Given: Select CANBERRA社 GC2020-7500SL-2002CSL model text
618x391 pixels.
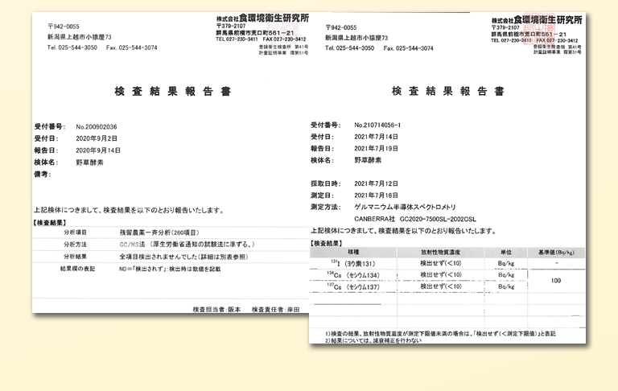Looking at the screenshot, I should coord(415,219).
